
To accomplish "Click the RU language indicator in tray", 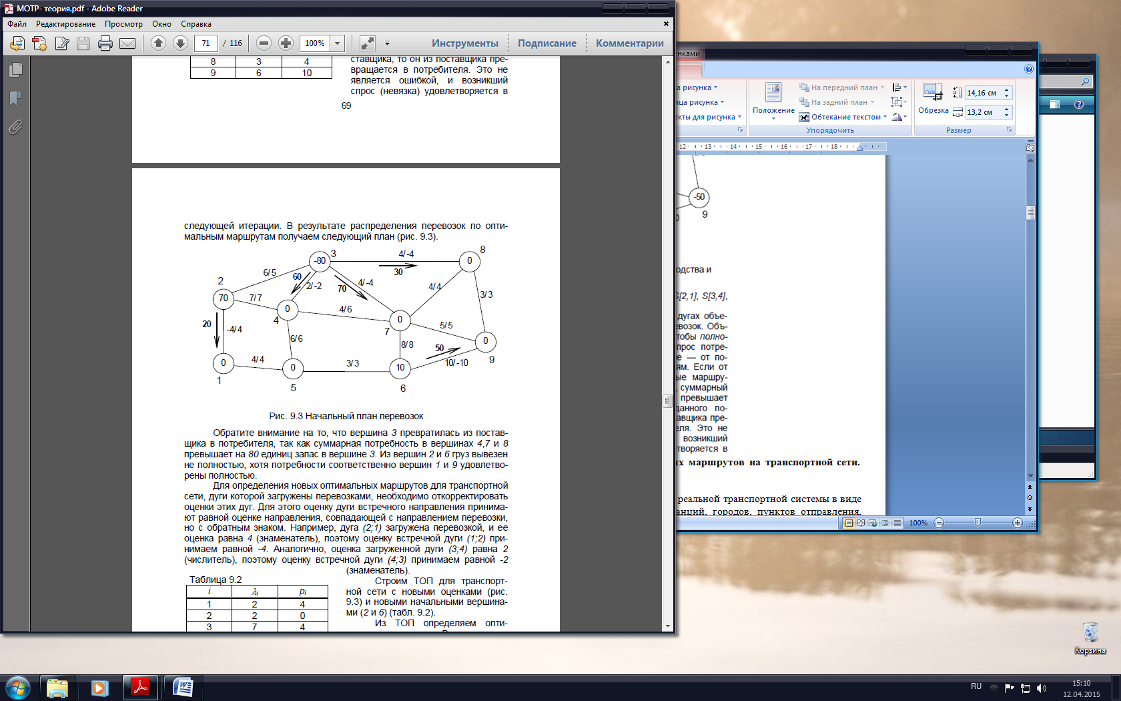I will [976, 686].
